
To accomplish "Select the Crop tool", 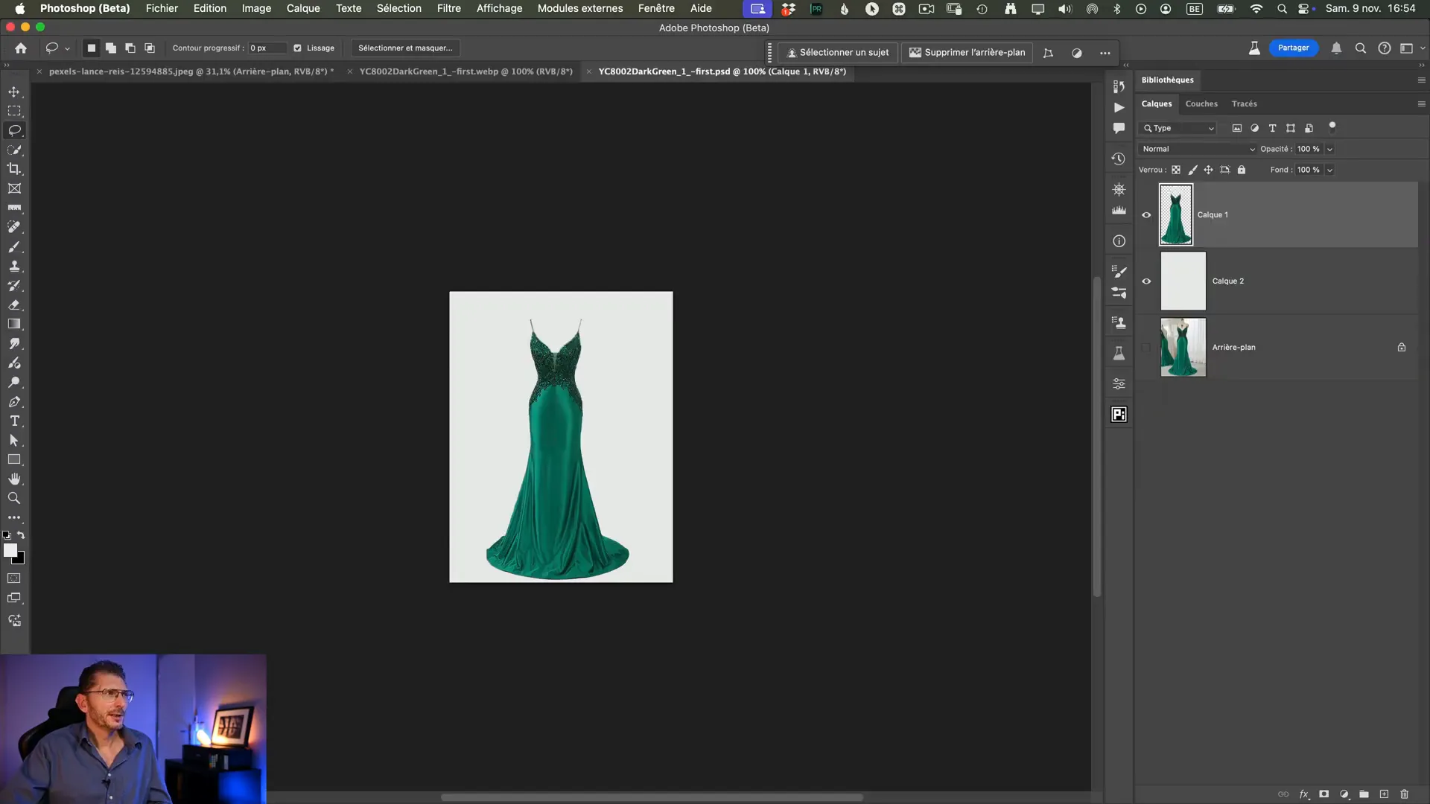I will (14, 169).
